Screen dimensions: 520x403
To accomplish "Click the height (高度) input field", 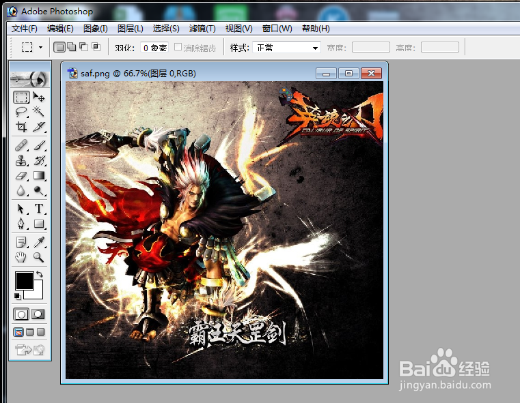I will tap(440, 47).
